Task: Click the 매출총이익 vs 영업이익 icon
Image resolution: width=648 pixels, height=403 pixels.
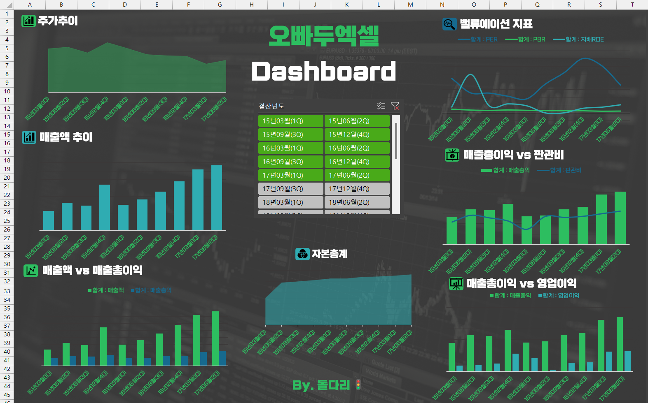Action: (x=456, y=283)
